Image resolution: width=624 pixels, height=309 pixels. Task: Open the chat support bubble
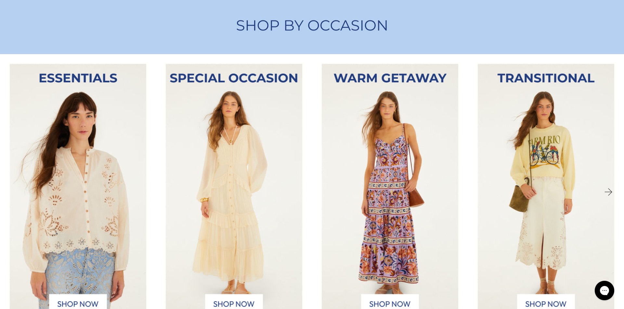coord(604,291)
